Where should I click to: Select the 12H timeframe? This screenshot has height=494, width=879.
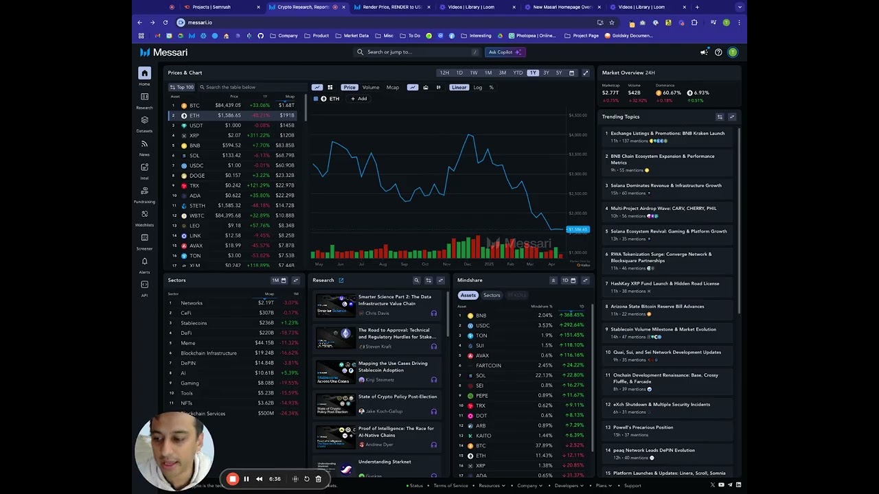pyautogui.click(x=444, y=73)
